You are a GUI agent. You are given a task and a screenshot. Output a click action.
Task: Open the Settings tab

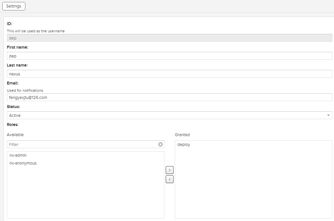(x=14, y=6)
